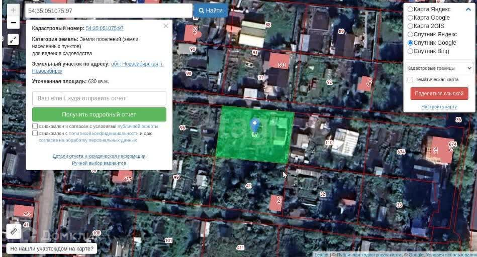This screenshot has height=257, width=477.
Task: Open политикой конфиденциальности link
Action: point(104,134)
